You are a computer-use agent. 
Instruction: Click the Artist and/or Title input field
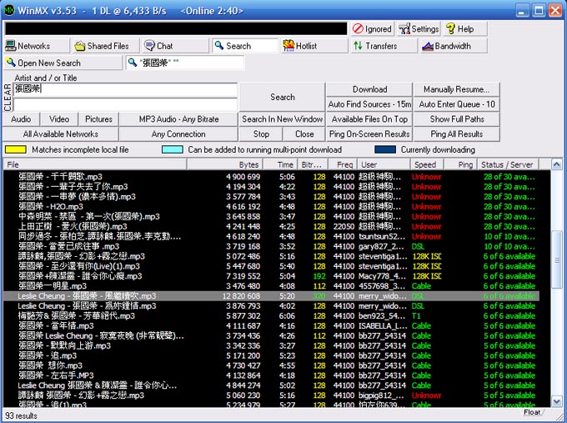125,89
